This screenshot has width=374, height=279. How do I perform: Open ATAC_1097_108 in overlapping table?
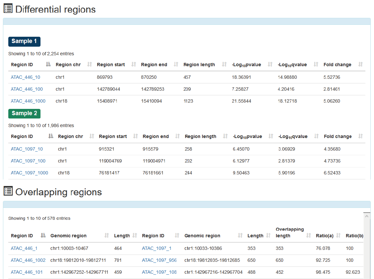(x=159, y=272)
